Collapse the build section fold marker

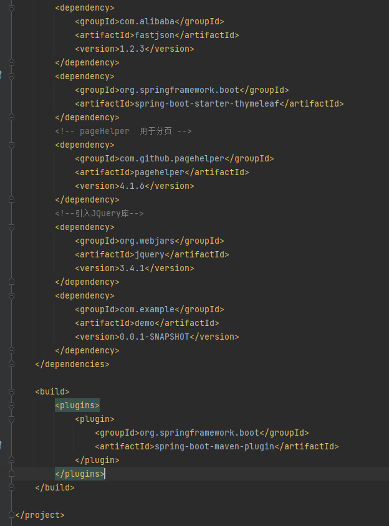[x=11, y=392]
